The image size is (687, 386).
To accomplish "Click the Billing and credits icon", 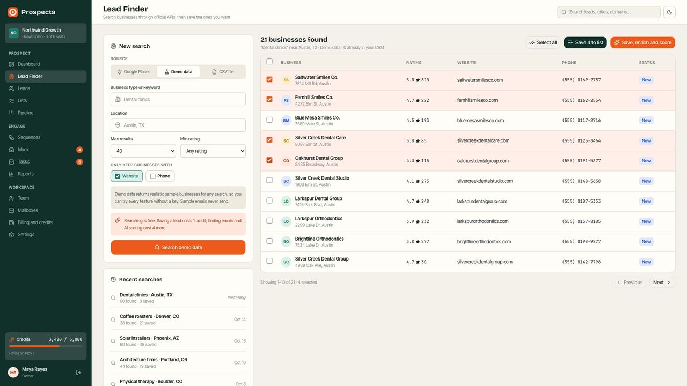I will 12,222.
